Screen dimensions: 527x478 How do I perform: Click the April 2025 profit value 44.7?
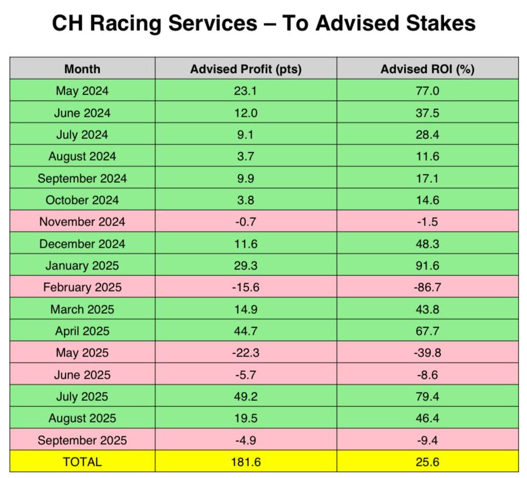tap(246, 331)
